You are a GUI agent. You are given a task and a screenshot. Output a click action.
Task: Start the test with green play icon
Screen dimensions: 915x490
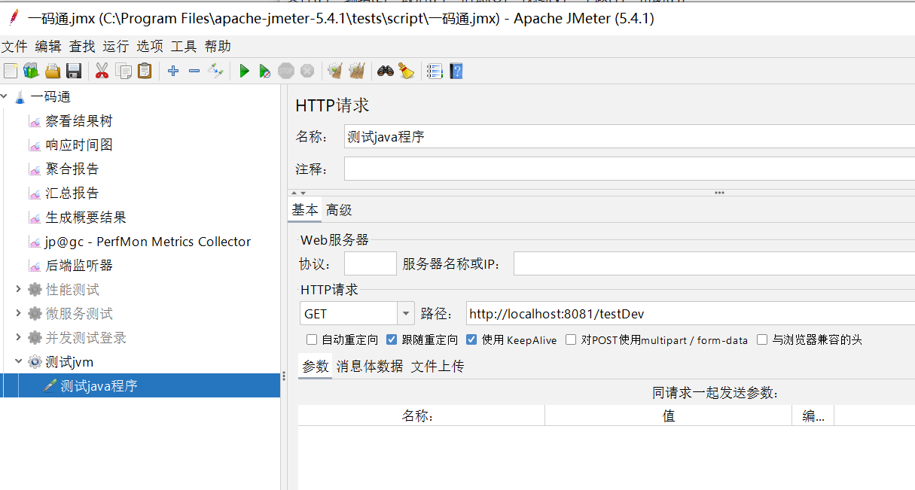click(244, 71)
